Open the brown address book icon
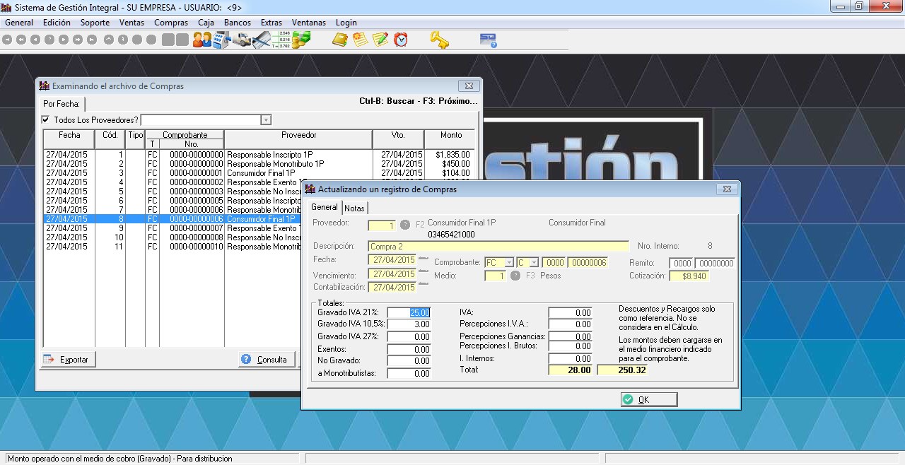The image size is (905, 465). click(340, 40)
